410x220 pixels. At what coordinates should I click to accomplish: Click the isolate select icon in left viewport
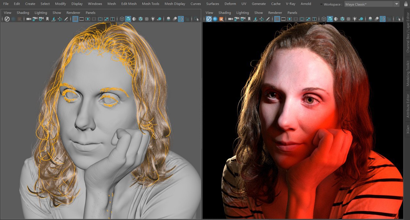196,19
